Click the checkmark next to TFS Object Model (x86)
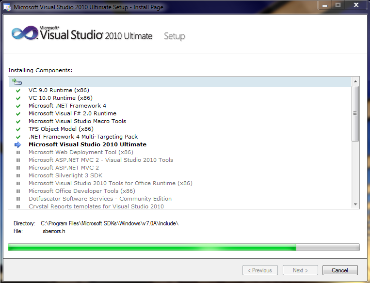 pyautogui.click(x=18, y=129)
